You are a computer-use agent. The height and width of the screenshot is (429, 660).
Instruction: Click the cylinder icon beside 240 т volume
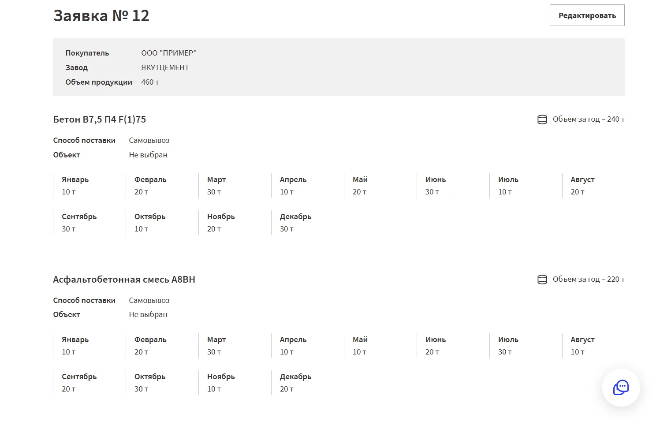[x=542, y=119]
